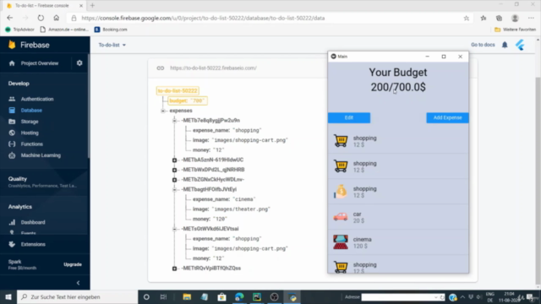This screenshot has height=304, width=541.
Task: Collapse the -METbagtHFOifbJVtEyi node
Action: point(175,189)
